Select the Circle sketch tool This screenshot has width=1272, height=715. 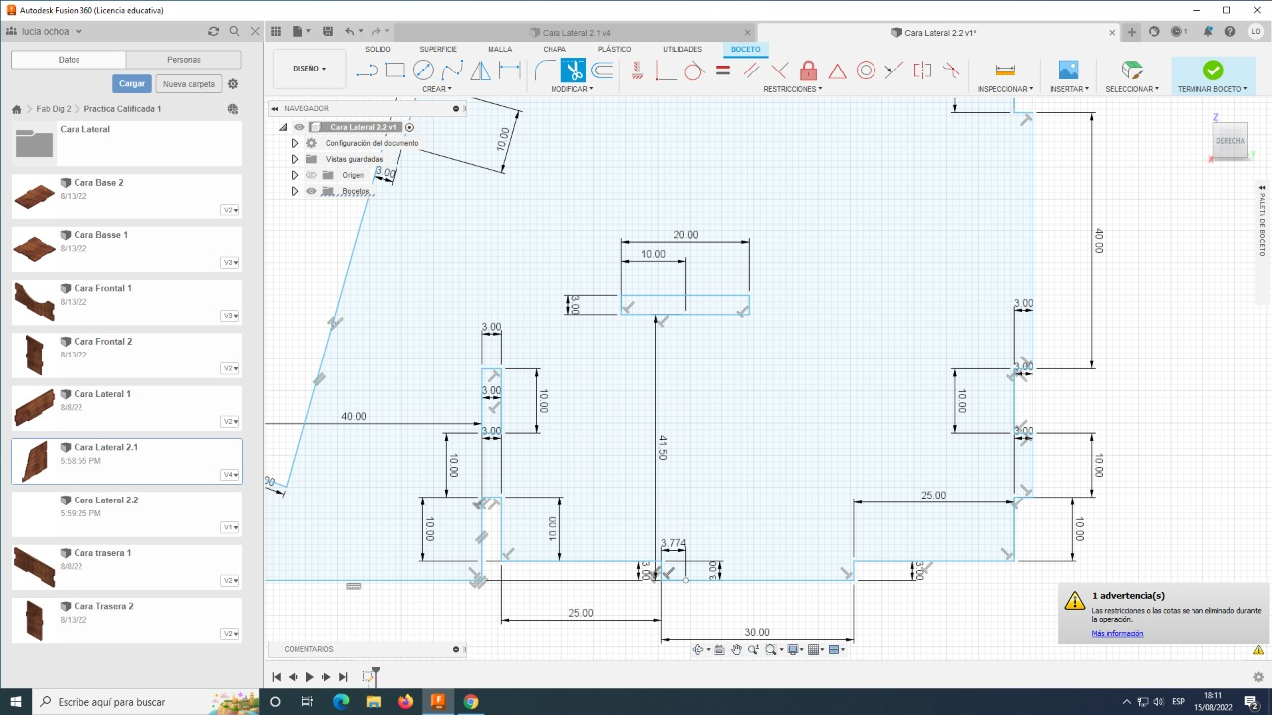(423, 71)
